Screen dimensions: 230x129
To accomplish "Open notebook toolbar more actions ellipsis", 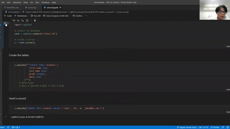I will click(86, 16).
